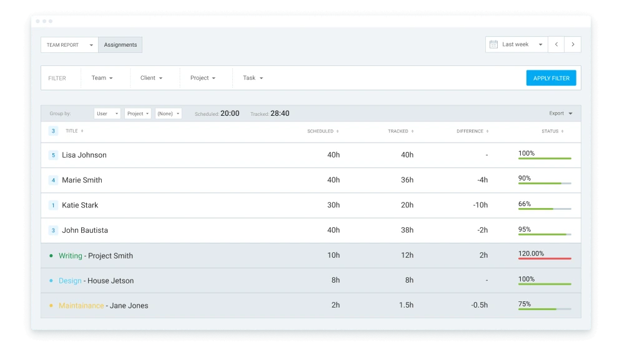Sort by Scheduled column arrows
The image size is (622, 345).
click(x=338, y=131)
